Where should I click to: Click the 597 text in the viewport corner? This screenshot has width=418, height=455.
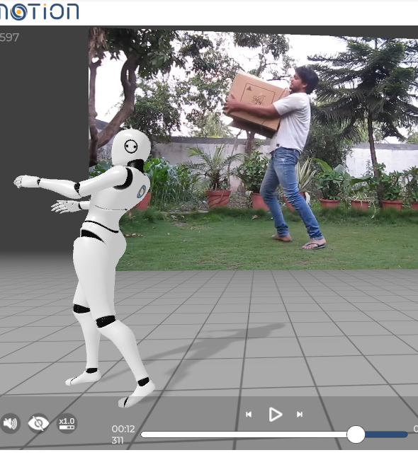[9, 38]
